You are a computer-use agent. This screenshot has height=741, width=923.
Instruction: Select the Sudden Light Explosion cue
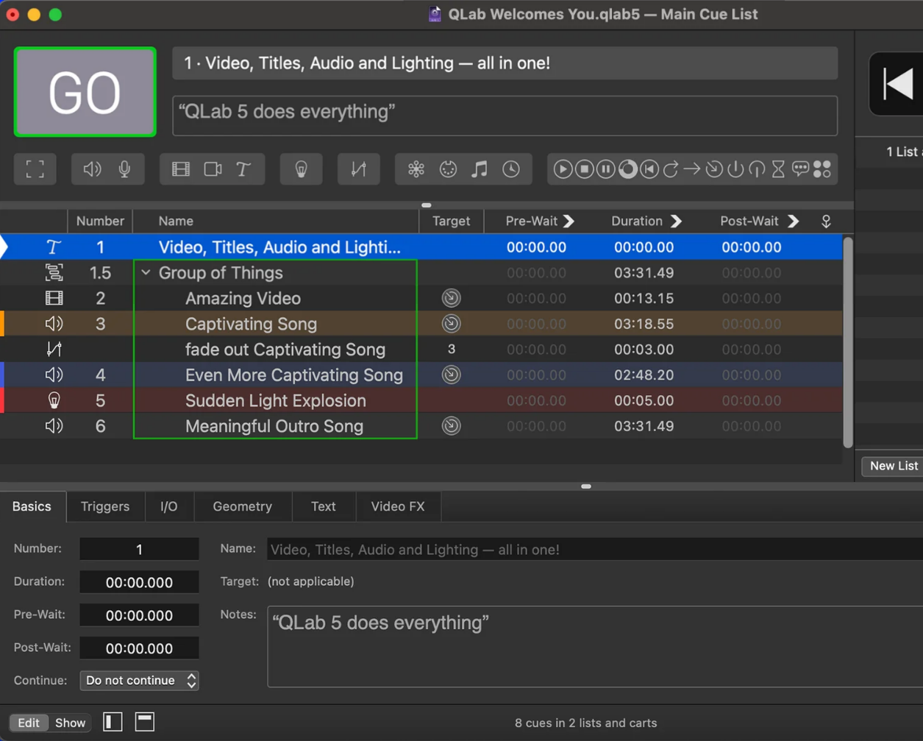point(421,400)
